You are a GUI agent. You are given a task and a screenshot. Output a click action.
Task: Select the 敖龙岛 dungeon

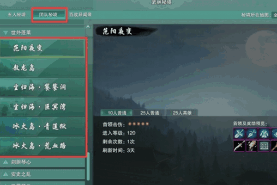pos(42,68)
